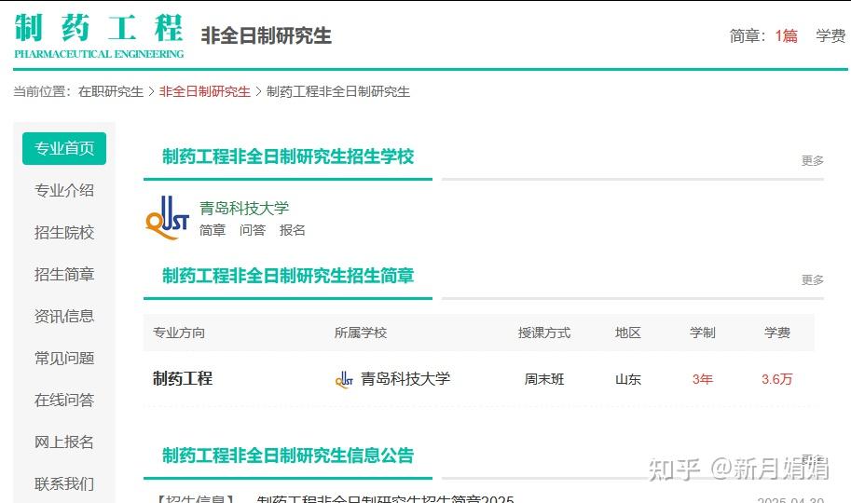The image size is (851, 503).
Task: Open 招生简章 sidebar entry
Action: (64, 274)
